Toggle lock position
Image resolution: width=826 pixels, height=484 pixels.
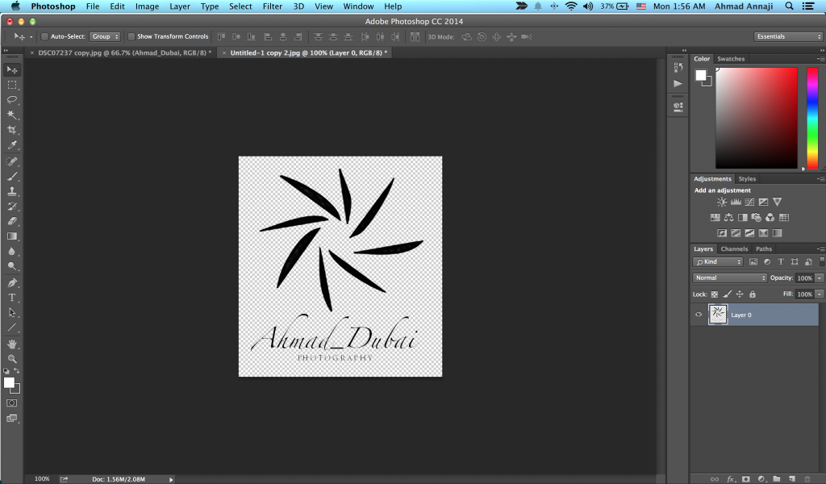(x=740, y=294)
